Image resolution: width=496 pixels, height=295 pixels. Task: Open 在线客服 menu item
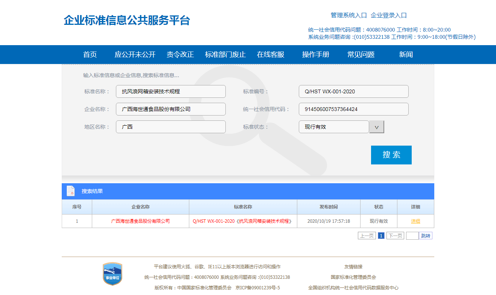[271, 55]
